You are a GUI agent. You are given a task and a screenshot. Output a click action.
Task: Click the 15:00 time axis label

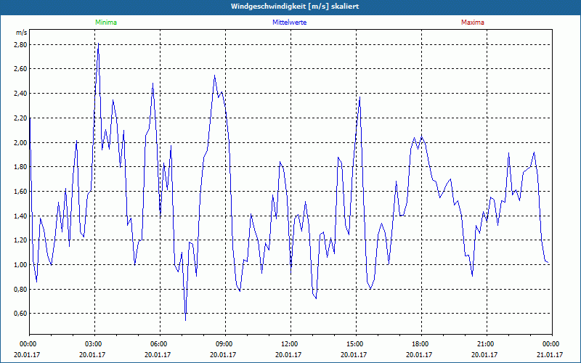[x=356, y=344]
